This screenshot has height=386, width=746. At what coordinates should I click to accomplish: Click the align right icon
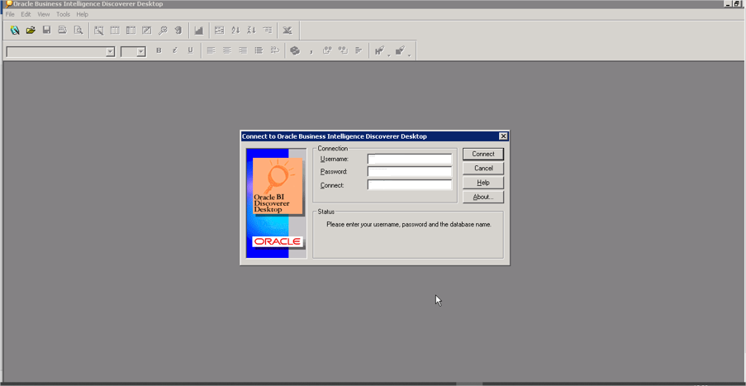click(x=243, y=50)
